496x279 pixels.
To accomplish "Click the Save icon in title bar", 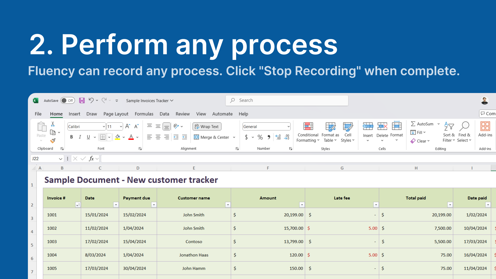I will [x=82, y=100].
